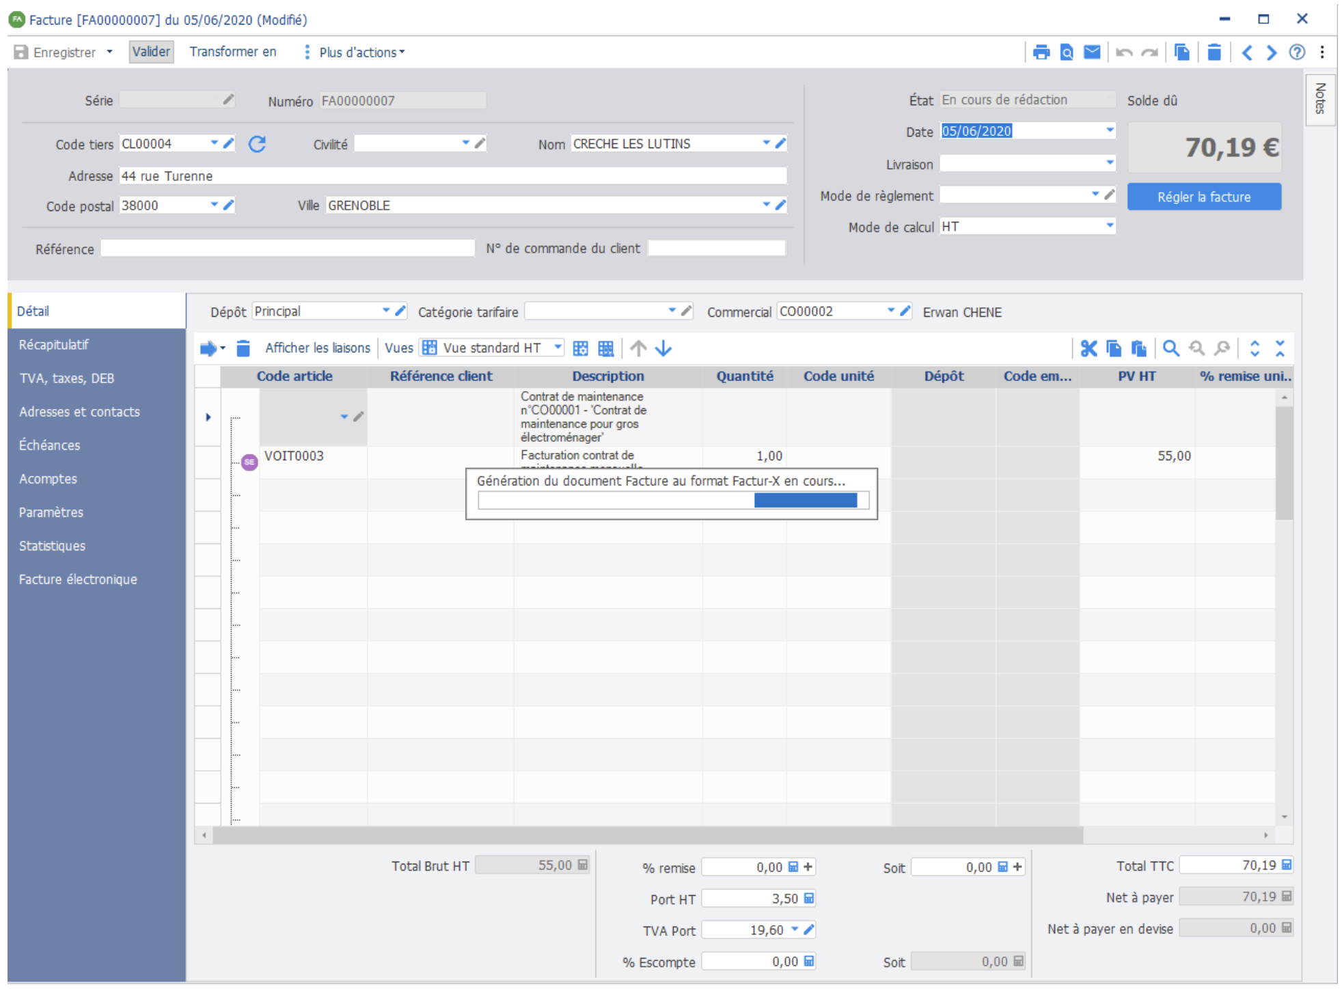1342x990 pixels.
Task: Click the print icon in the top toolbar
Action: tap(1041, 53)
